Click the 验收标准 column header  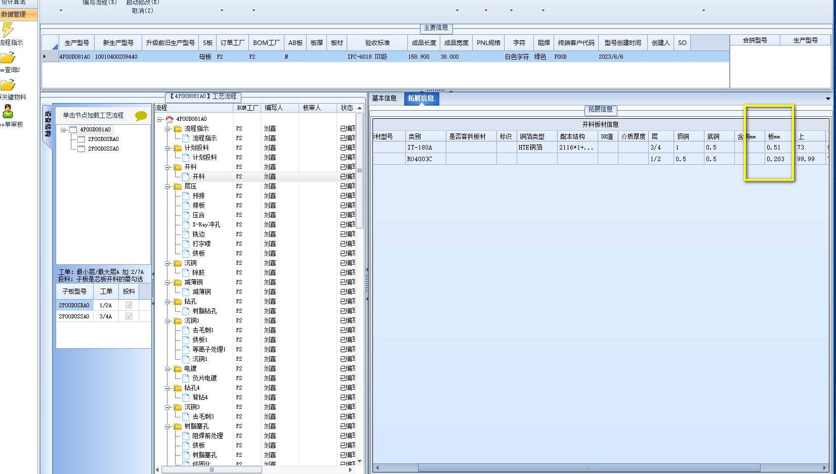coord(378,43)
